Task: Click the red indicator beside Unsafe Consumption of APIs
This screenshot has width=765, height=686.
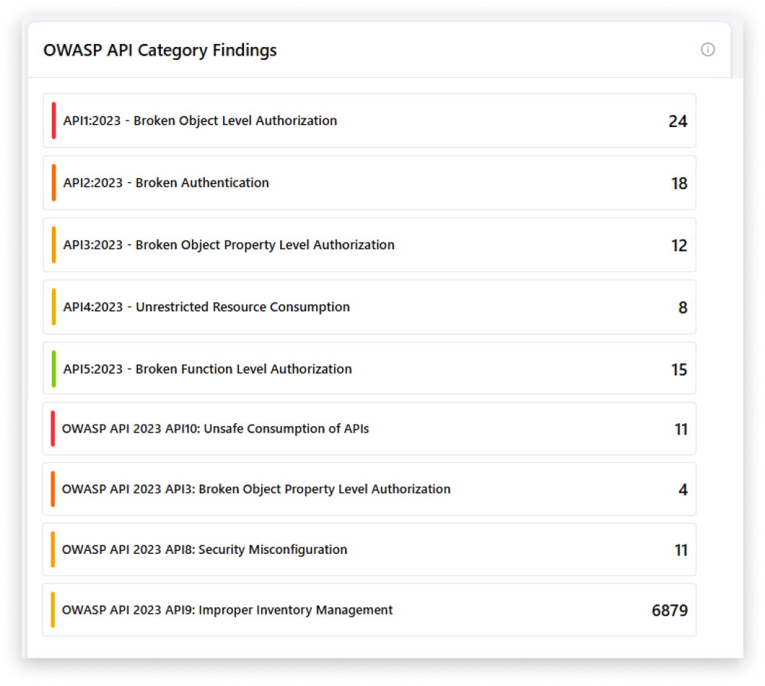Action: point(52,428)
